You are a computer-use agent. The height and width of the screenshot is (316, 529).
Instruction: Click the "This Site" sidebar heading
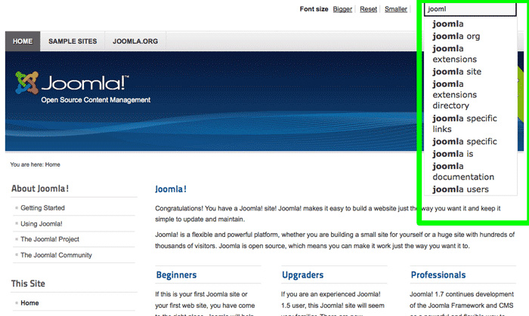28,284
